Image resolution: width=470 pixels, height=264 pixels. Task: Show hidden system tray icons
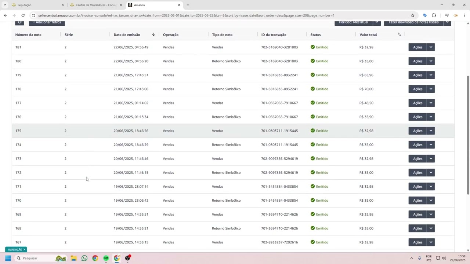[x=412, y=258]
